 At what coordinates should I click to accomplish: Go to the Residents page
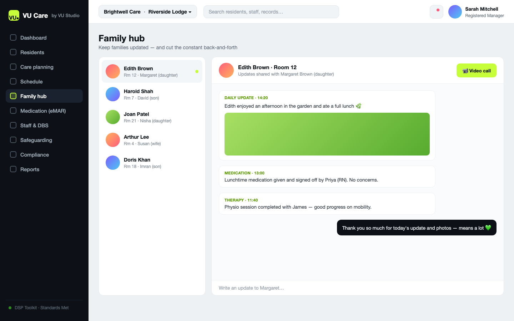(x=44, y=52)
